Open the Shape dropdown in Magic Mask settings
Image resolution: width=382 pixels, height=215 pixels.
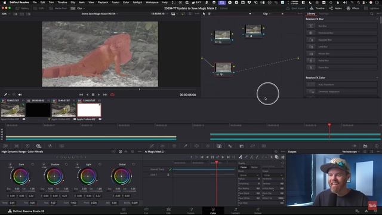pyautogui.click(x=273, y=175)
